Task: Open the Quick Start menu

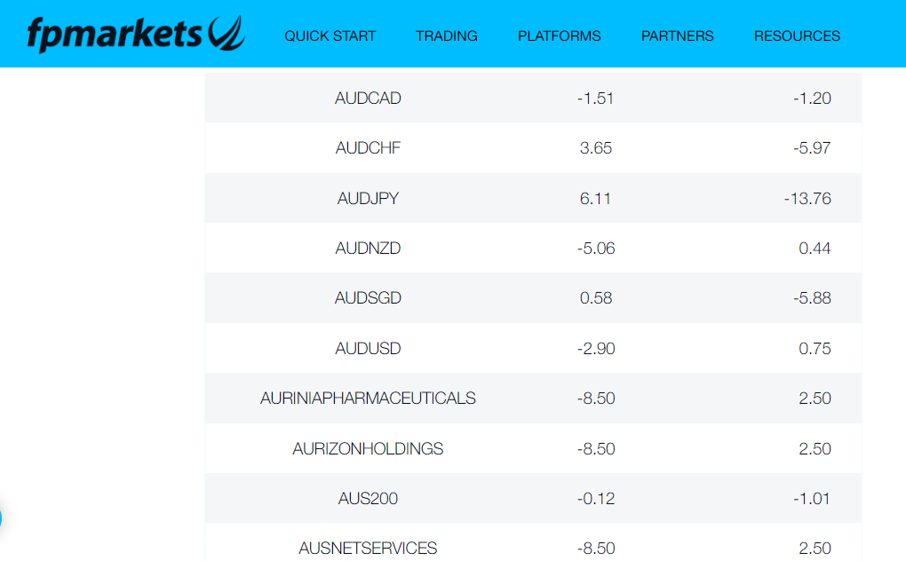Action: click(x=330, y=36)
